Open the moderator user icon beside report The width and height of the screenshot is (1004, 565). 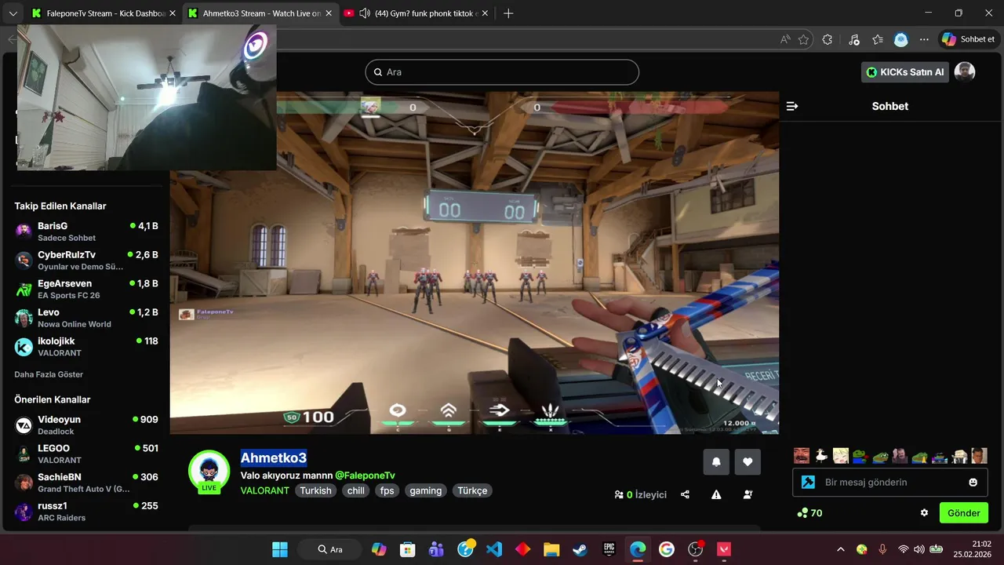click(x=748, y=494)
